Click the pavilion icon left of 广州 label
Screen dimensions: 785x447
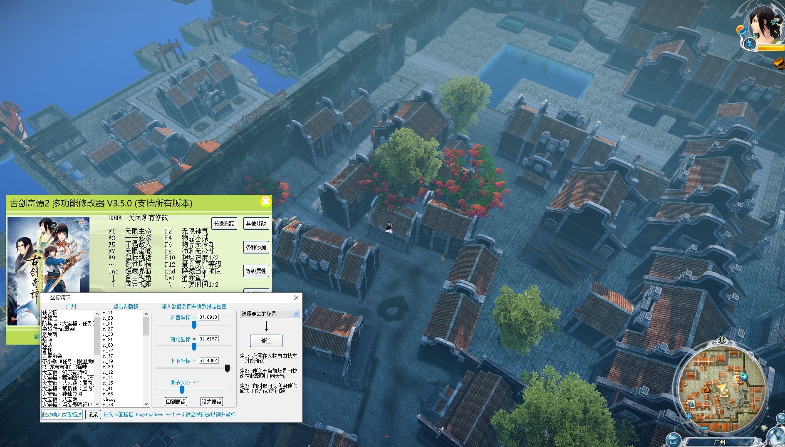pos(674,440)
